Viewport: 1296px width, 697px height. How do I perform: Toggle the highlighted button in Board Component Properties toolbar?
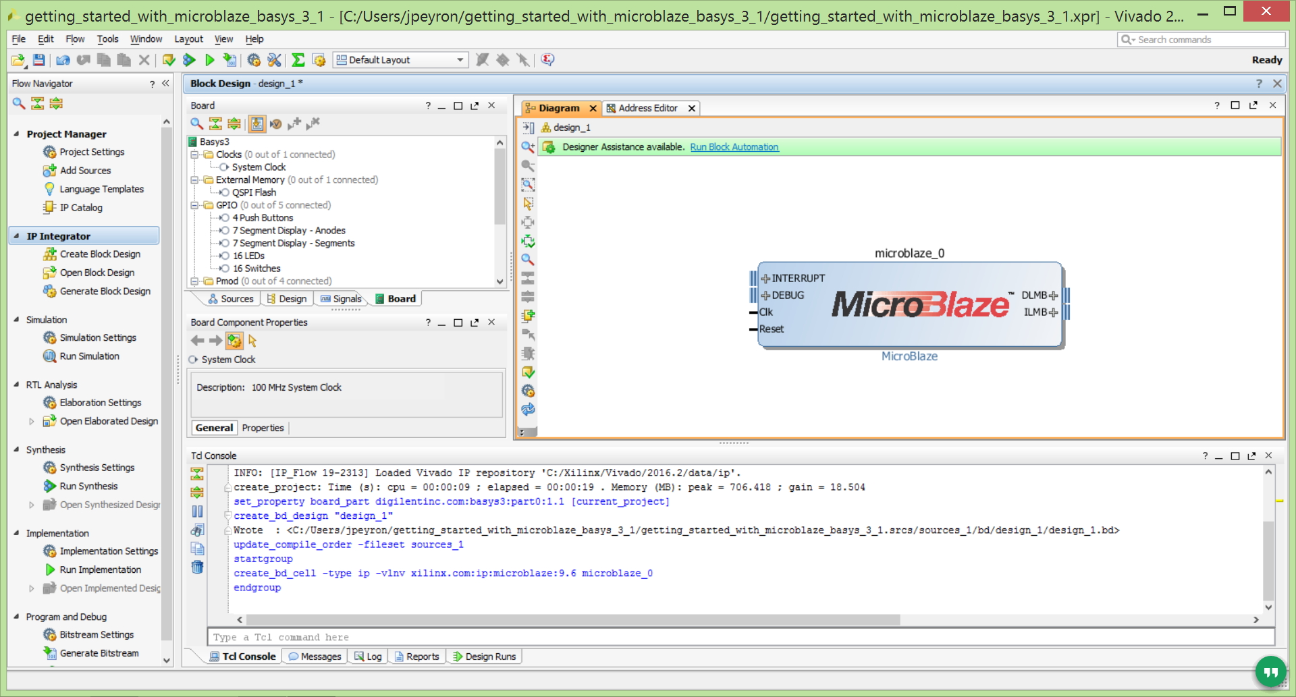click(x=234, y=341)
